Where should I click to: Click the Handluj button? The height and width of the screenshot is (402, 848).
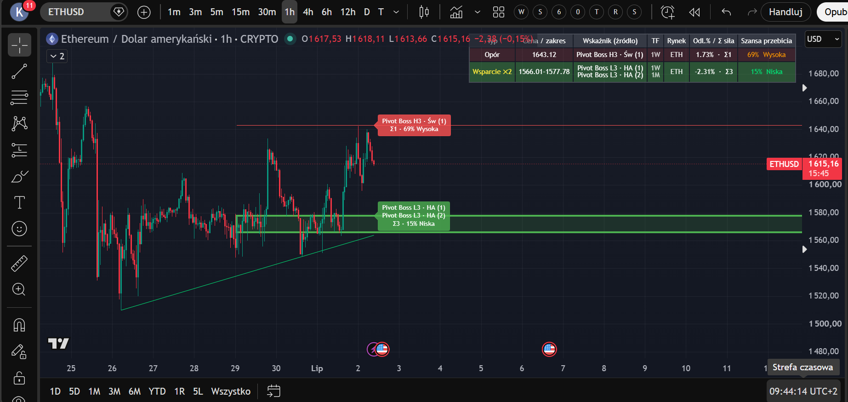[x=786, y=12]
